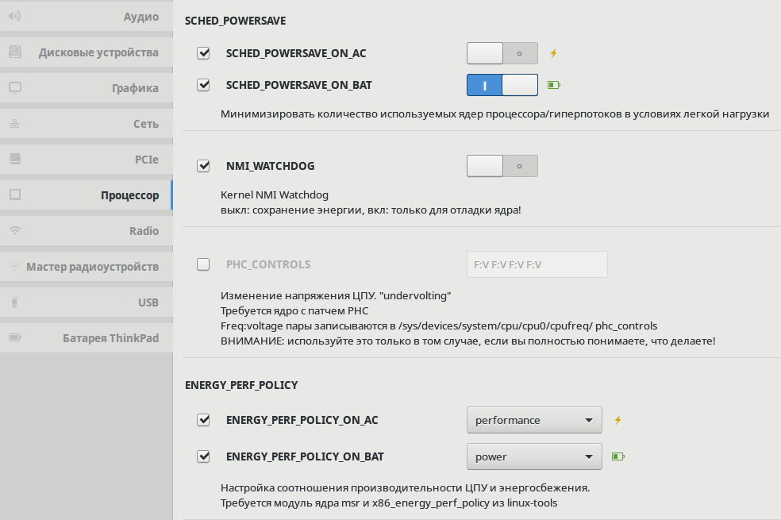Select the Сеть tab

[87, 124]
